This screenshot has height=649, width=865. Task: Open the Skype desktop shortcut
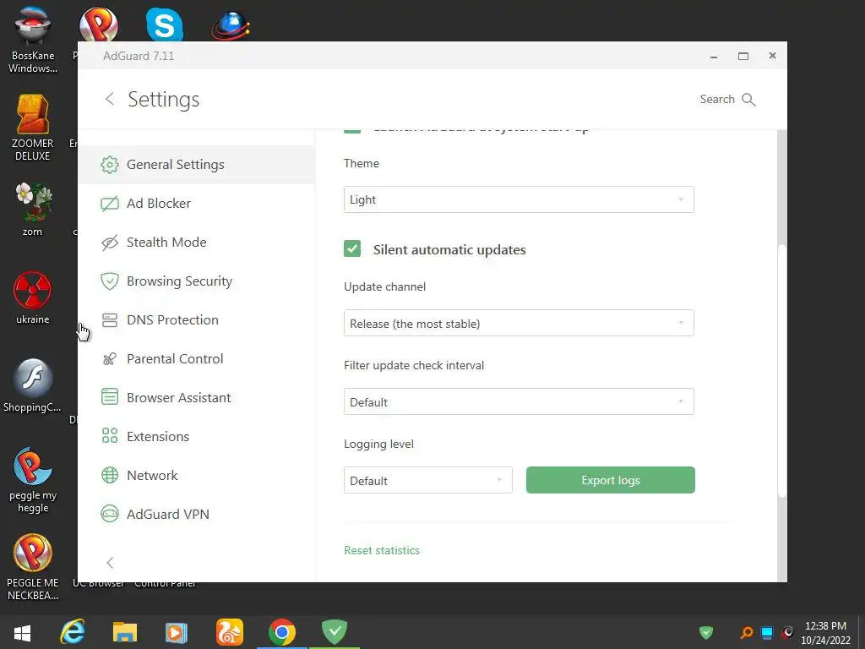(165, 25)
